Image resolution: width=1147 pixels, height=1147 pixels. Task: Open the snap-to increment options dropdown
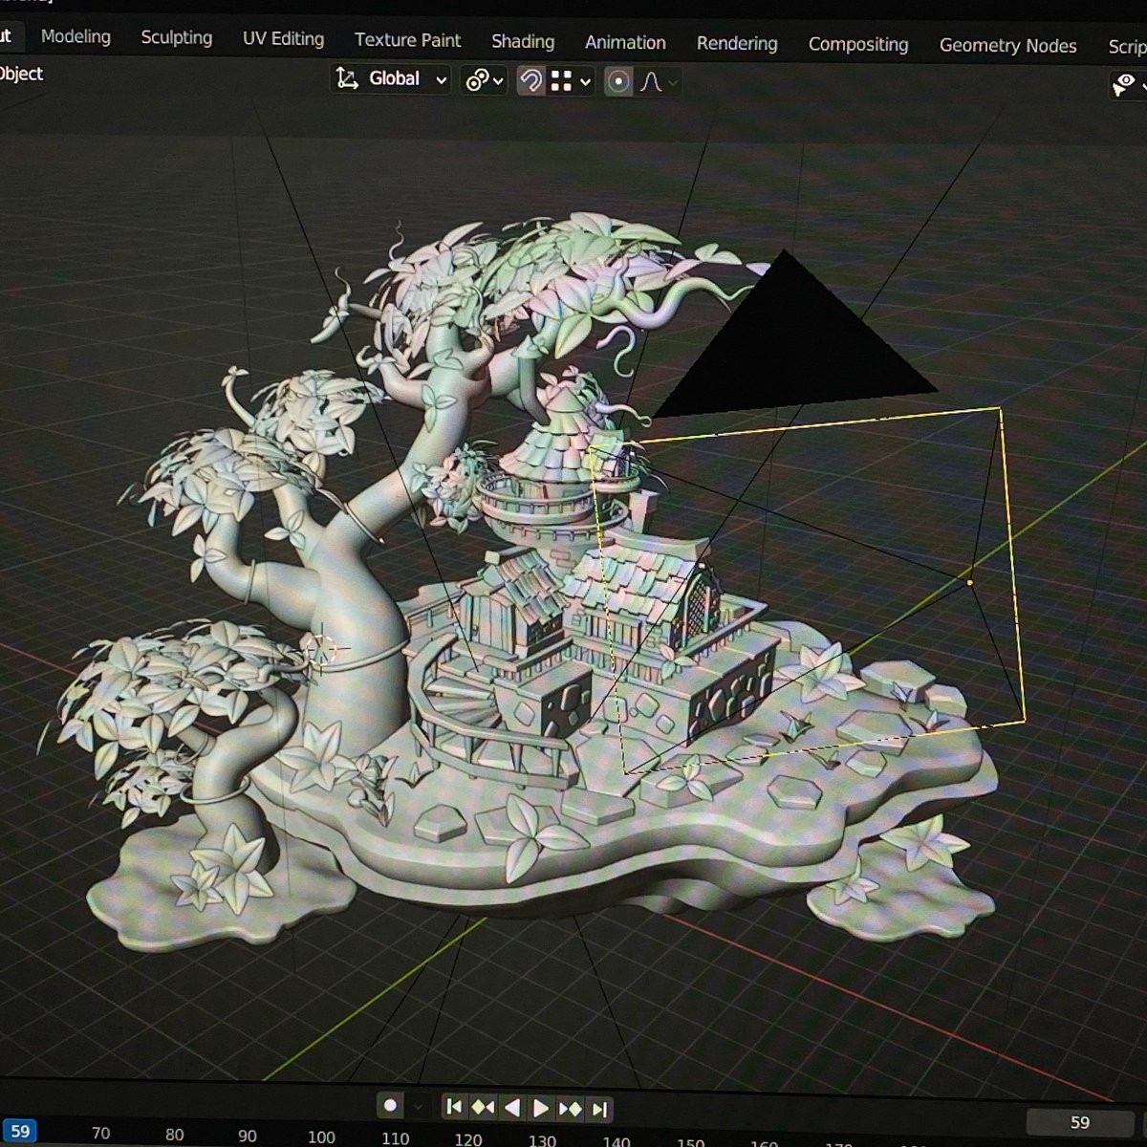tap(571, 81)
